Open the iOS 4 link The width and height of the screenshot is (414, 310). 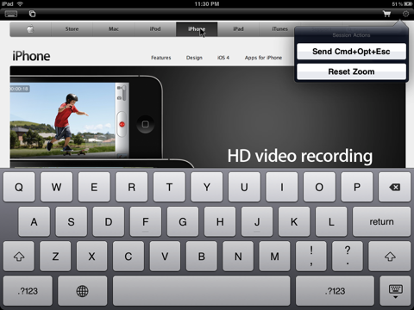tap(223, 58)
